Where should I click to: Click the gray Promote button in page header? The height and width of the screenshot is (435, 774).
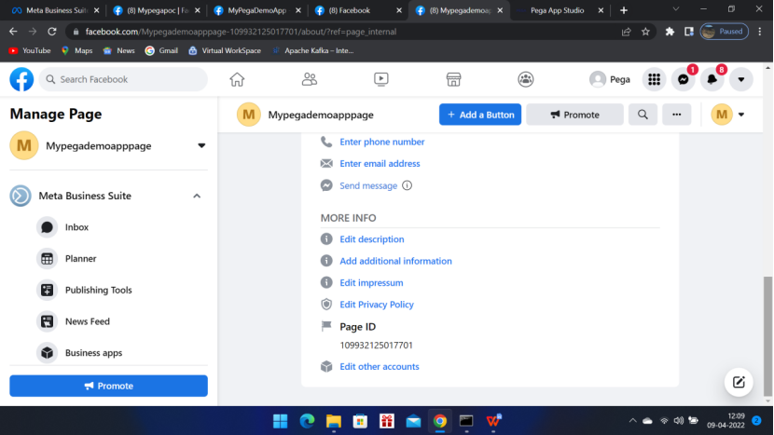coord(574,115)
